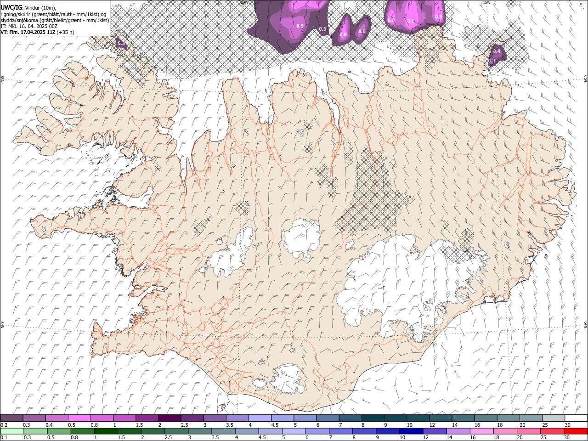Viewport: 588px width, 441px height.
Task: Click the pale mint swatch starting the lower rain scale
Action: (x=12, y=431)
